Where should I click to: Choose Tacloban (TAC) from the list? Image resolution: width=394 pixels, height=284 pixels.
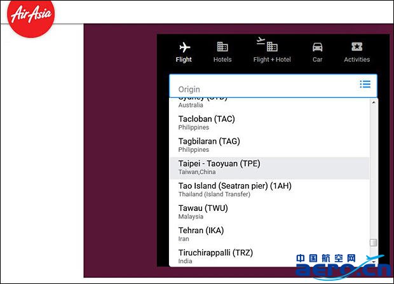pyautogui.click(x=269, y=123)
